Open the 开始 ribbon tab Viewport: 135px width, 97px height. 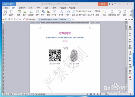6,8
